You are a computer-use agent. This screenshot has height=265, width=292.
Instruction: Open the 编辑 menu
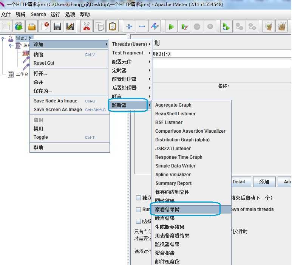pyautogui.click(x=20, y=14)
